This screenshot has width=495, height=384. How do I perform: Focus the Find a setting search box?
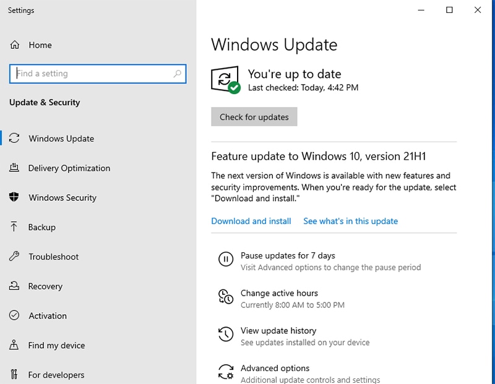93,74
